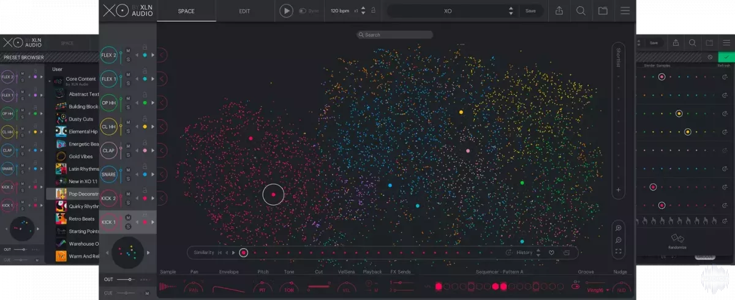This screenshot has width=735, height=300.
Task: Select the KICK 1 channel pad
Action: 109,222
